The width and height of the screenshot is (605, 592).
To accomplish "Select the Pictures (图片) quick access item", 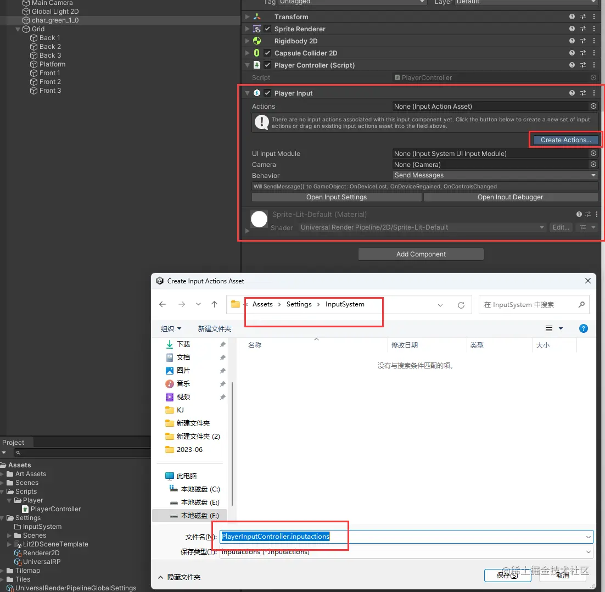I will (184, 371).
